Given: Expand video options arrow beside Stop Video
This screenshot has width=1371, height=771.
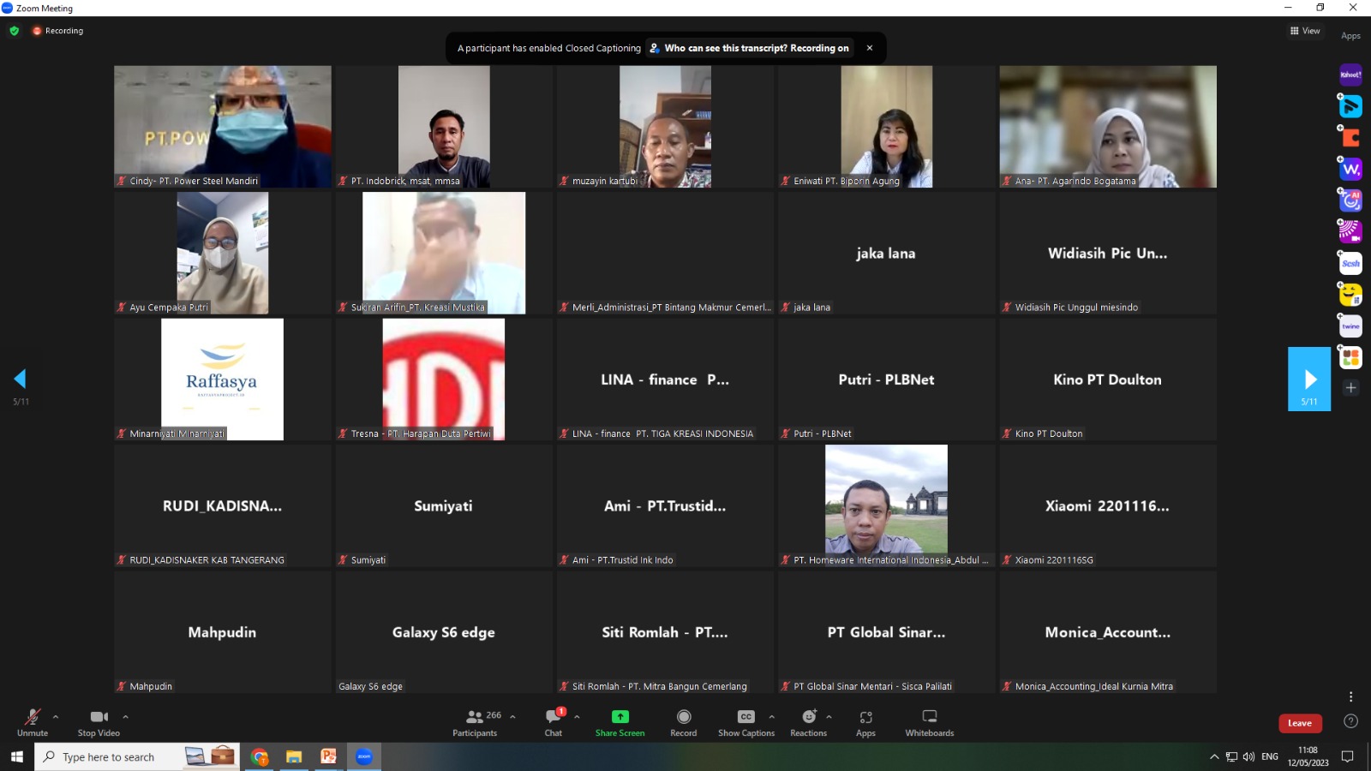Looking at the screenshot, I should click(125, 716).
